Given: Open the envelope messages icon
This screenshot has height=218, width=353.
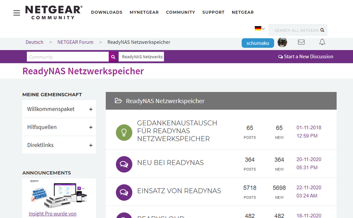Looking at the screenshot, I should point(301,42).
